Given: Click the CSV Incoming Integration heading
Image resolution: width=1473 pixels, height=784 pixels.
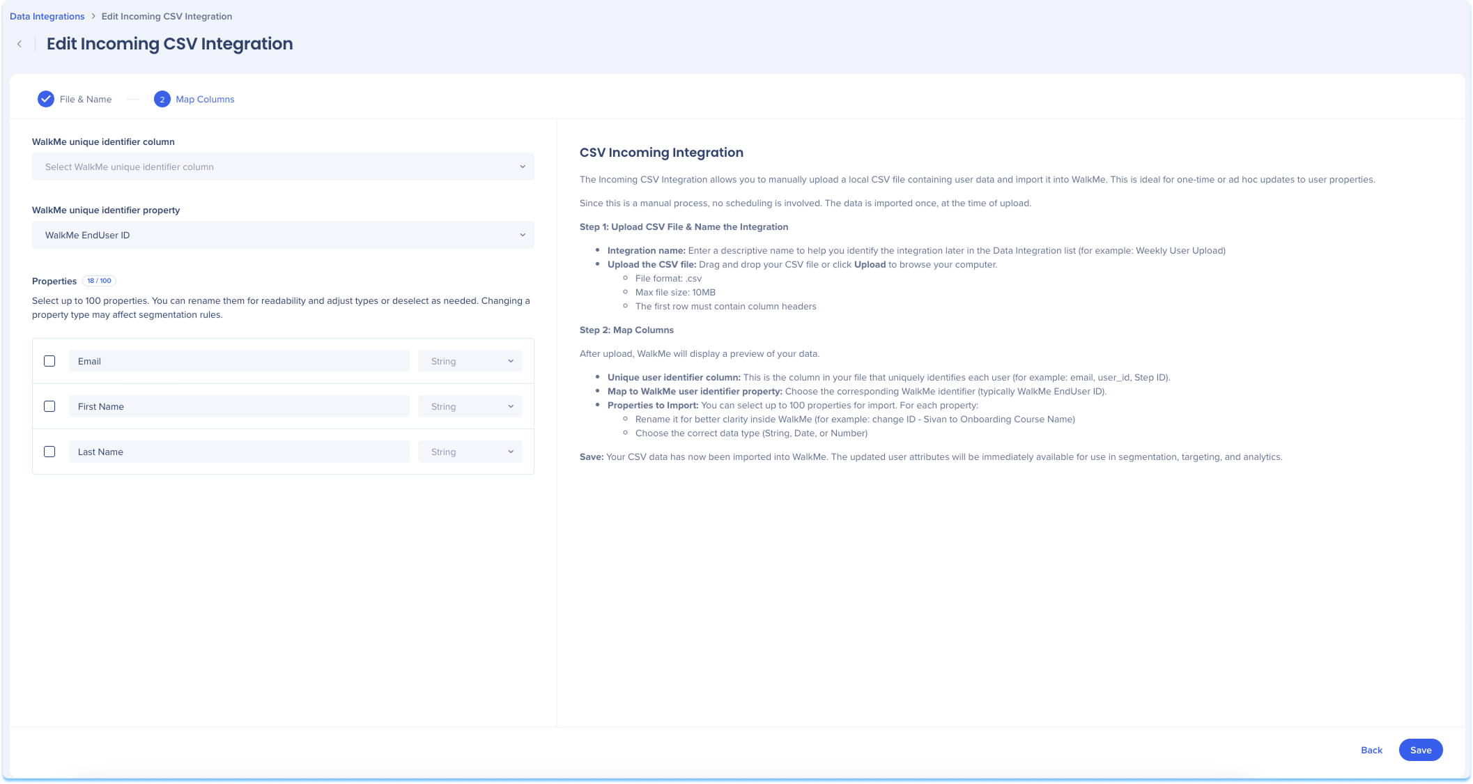Looking at the screenshot, I should click(661, 153).
